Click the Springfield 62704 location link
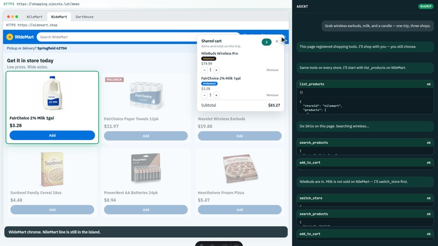The width and height of the screenshot is (438, 246). [52, 48]
